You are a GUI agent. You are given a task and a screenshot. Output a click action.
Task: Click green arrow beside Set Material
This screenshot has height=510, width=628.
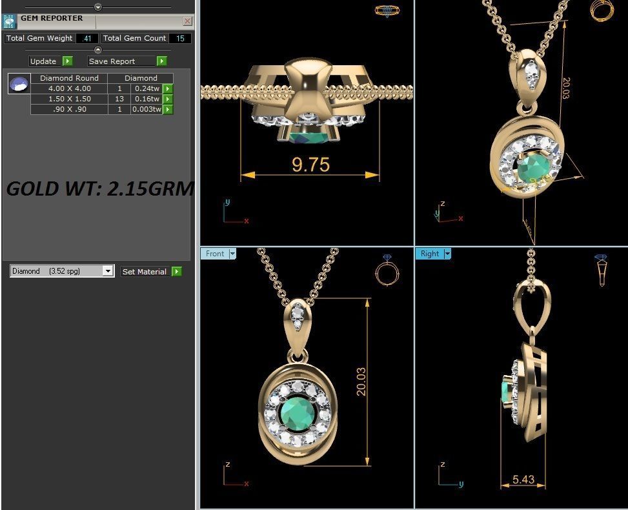click(x=177, y=272)
